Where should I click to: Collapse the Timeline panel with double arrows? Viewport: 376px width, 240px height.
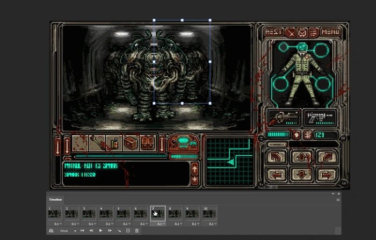coord(332,193)
